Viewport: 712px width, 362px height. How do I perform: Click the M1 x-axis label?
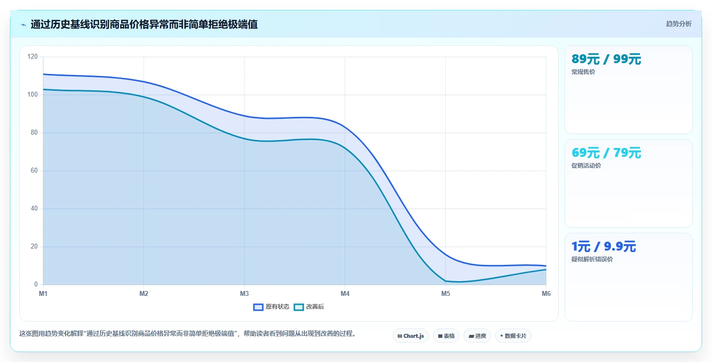pos(43,293)
